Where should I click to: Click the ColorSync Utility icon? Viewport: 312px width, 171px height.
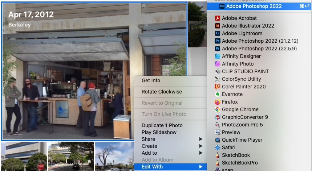click(217, 79)
